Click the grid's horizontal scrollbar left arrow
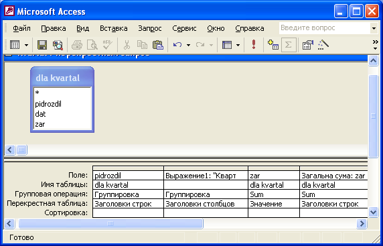 coord(9,223)
